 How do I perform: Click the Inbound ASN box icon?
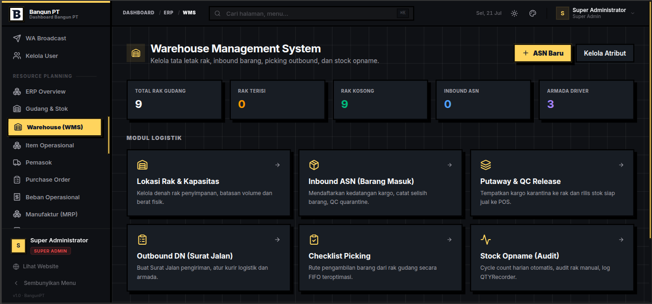(314, 165)
